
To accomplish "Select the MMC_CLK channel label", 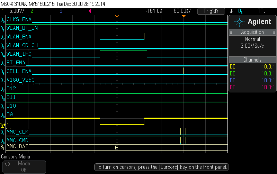I will [x=17, y=132].
